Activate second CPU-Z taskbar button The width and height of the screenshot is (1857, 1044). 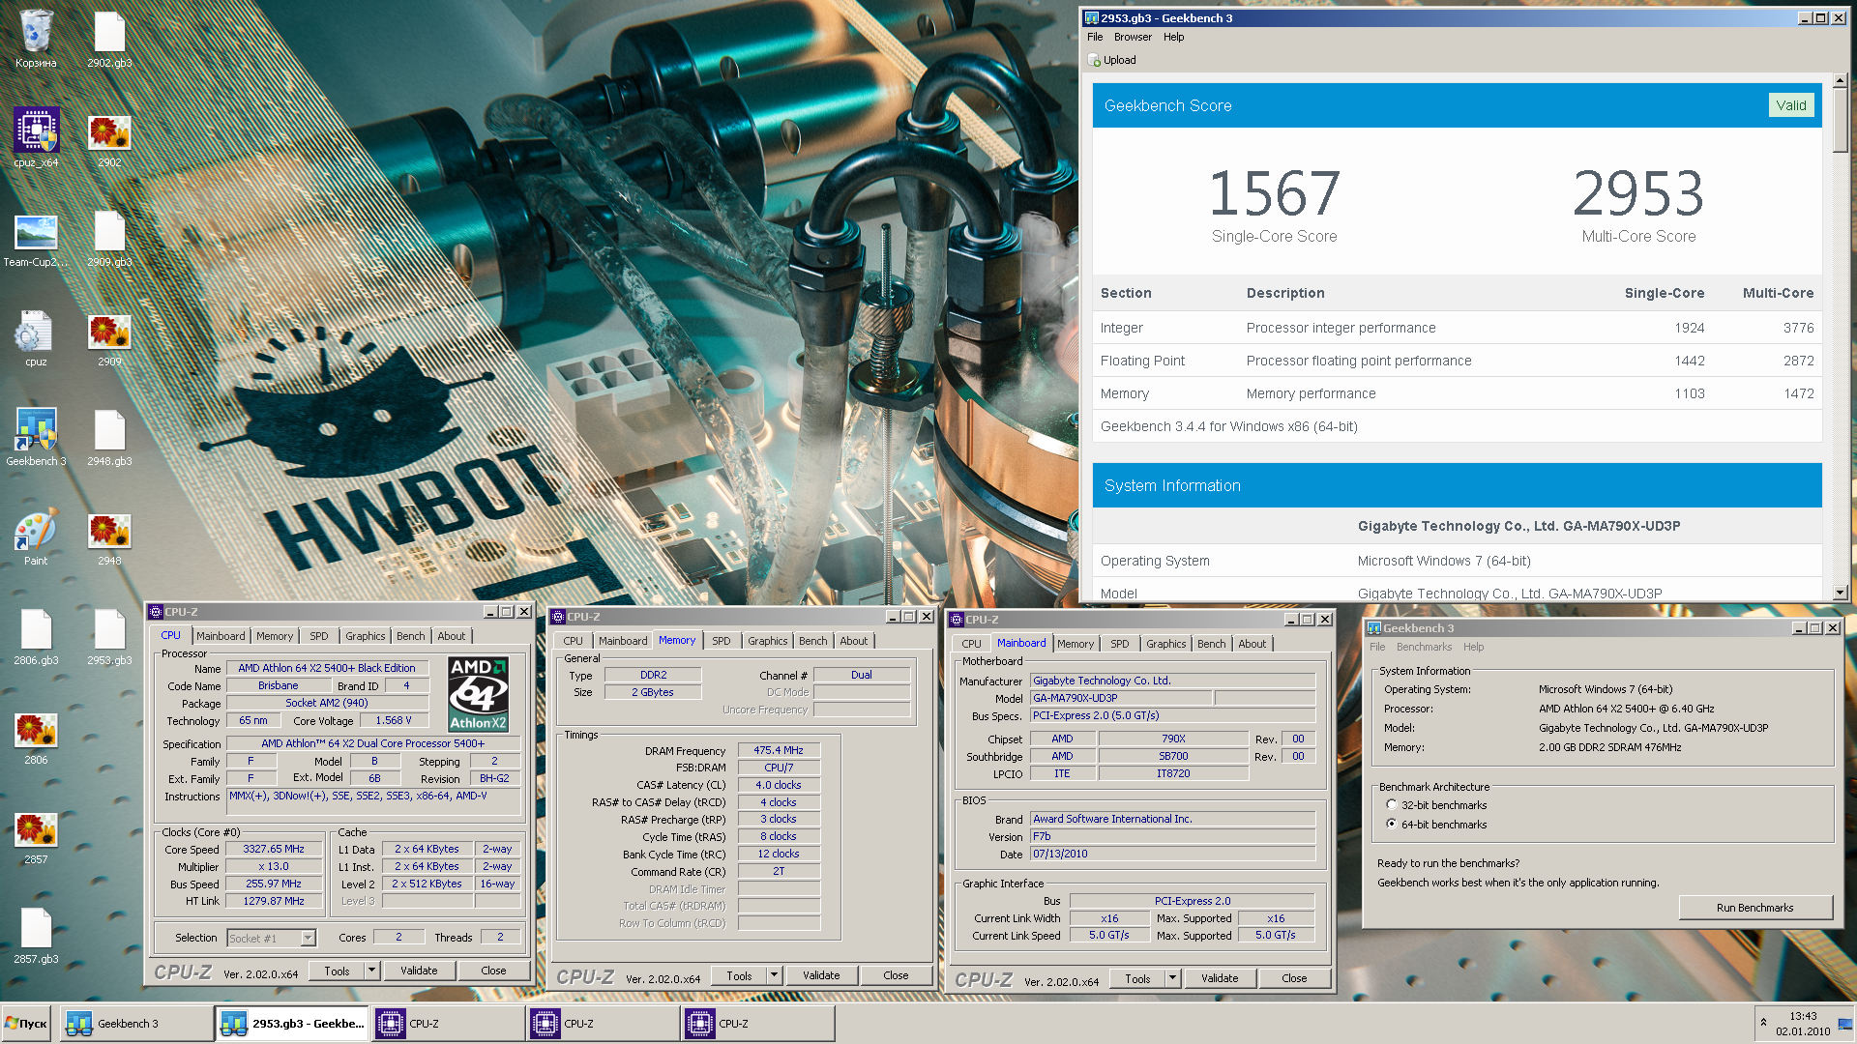pos(602,1024)
